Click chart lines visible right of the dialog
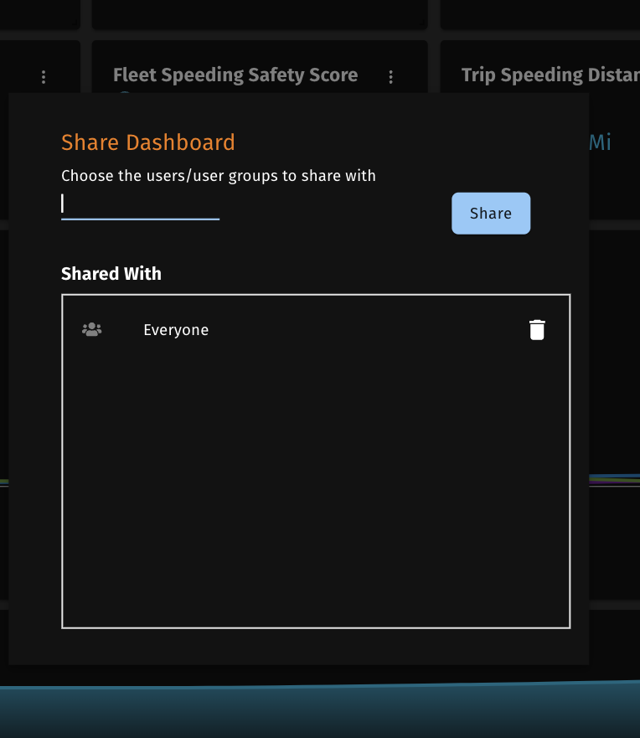 (614, 481)
